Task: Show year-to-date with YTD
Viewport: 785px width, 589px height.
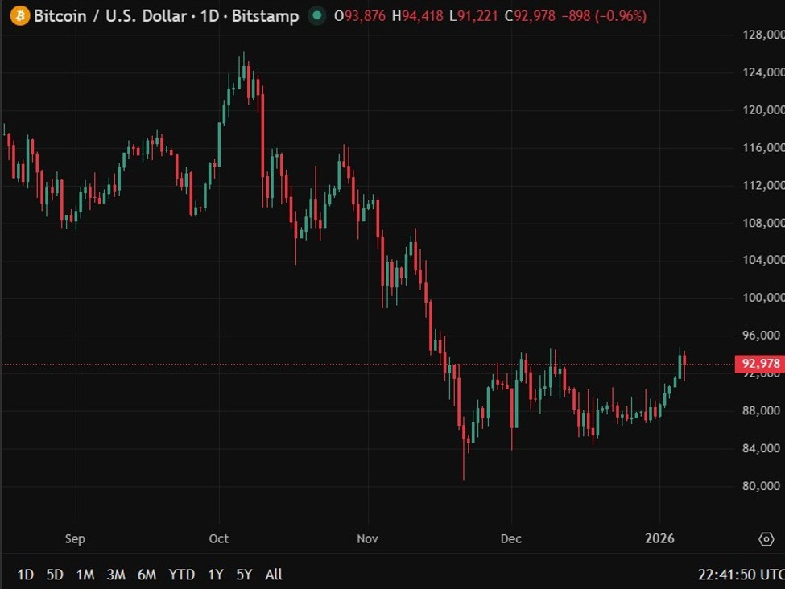Action: point(181,575)
